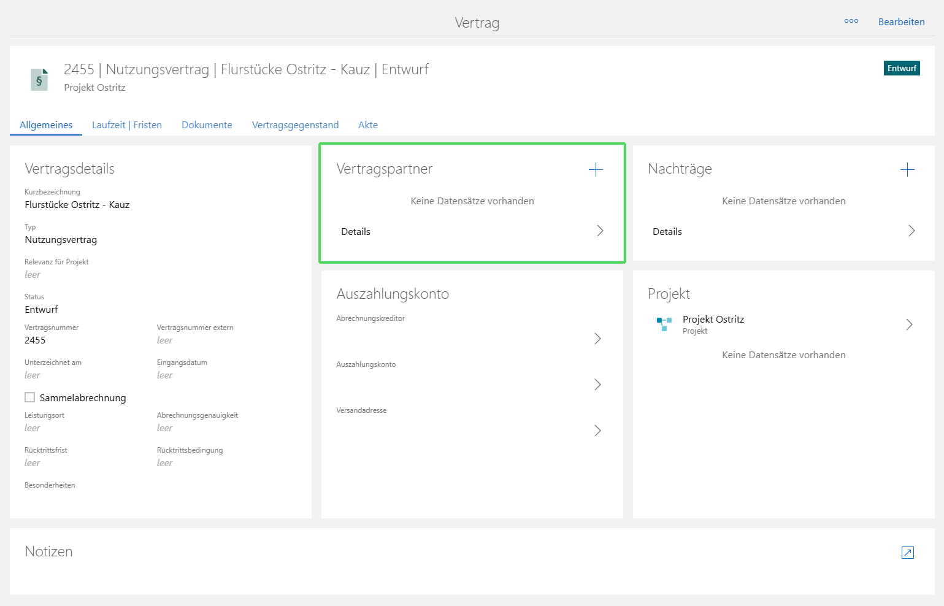
Task: Click the contract paragraph document icon
Action: pos(39,79)
